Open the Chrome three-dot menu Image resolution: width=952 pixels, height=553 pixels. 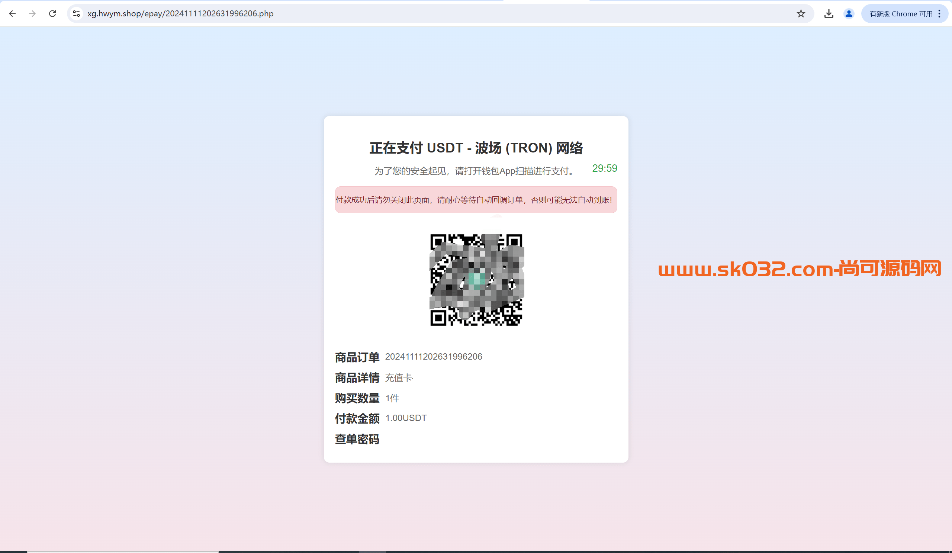pyautogui.click(x=939, y=14)
